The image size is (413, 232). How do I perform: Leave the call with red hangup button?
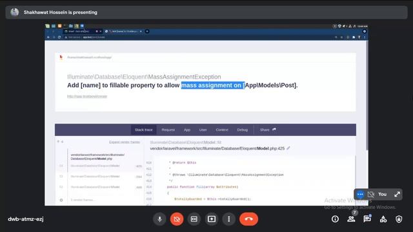(x=248, y=219)
